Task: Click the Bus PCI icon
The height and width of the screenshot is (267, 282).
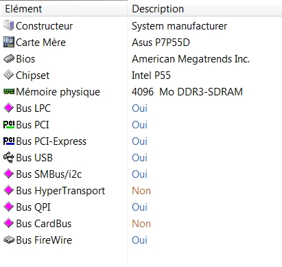Action: tap(9, 125)
